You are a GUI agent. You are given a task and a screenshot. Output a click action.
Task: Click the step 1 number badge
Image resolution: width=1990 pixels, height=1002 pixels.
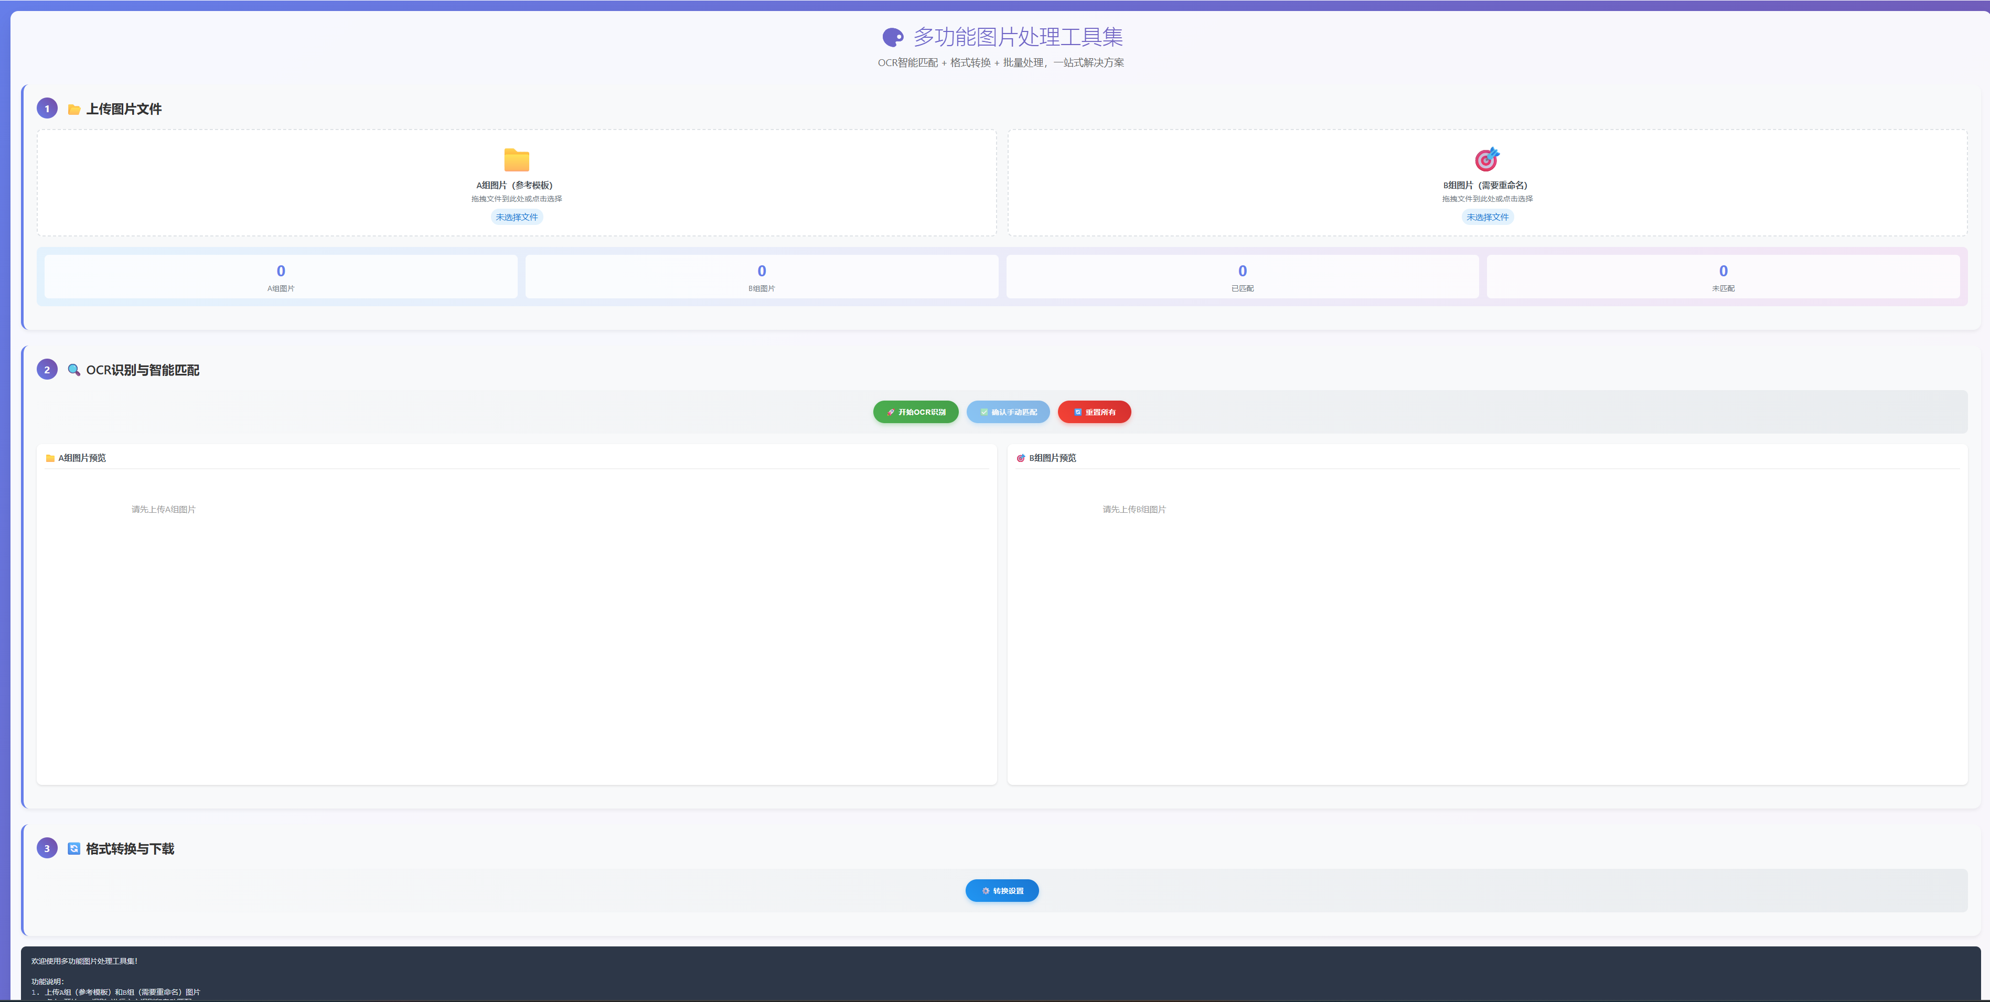[47, 109]
